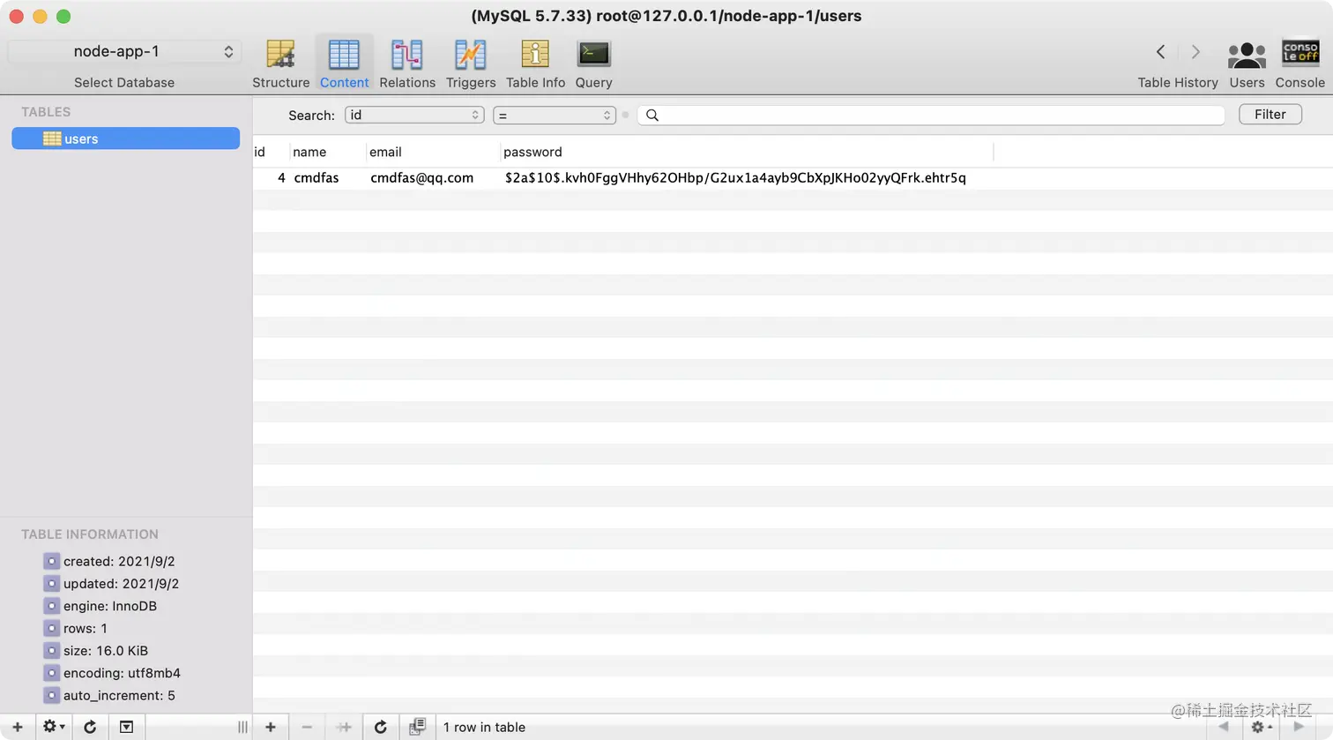
Task: Sort by the id column header
Action: pos(271,152)
